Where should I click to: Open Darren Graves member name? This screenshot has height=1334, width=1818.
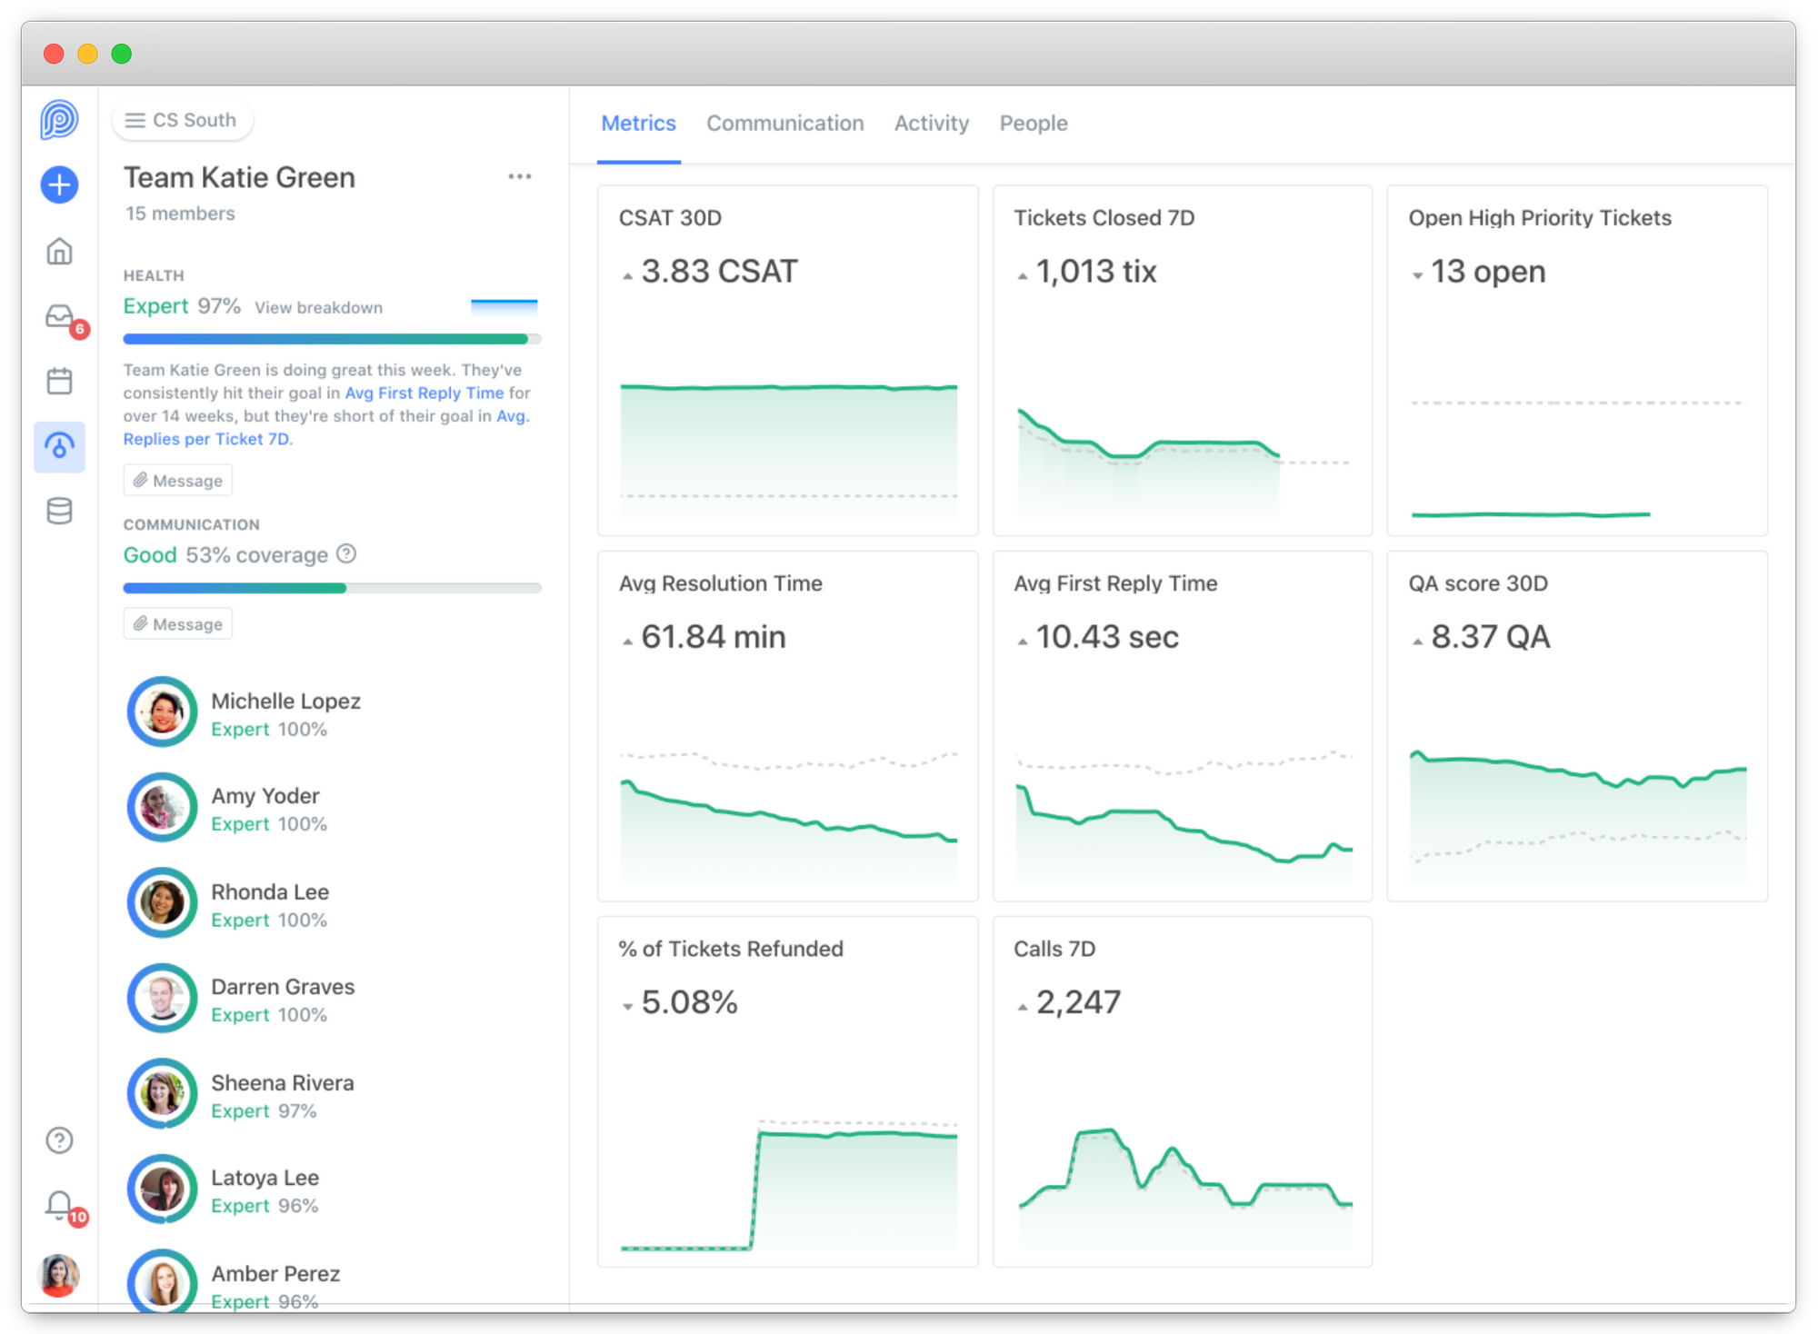pyautogui.click(x=283, y=987)
